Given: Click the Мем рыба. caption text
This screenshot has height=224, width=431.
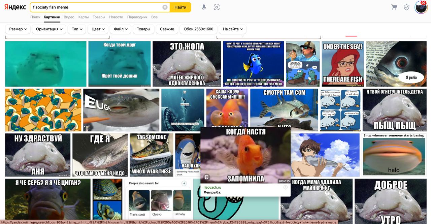Looking at the screenshot, I should (212, 192).
